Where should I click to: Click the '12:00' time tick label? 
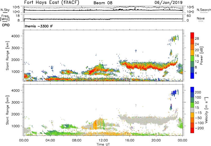coord(103,140)
